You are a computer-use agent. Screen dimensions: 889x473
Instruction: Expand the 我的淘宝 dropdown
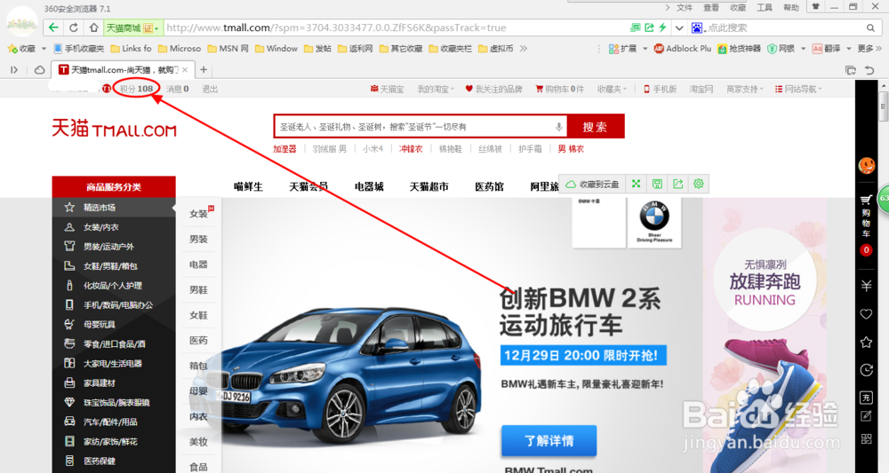coord(436,89)
